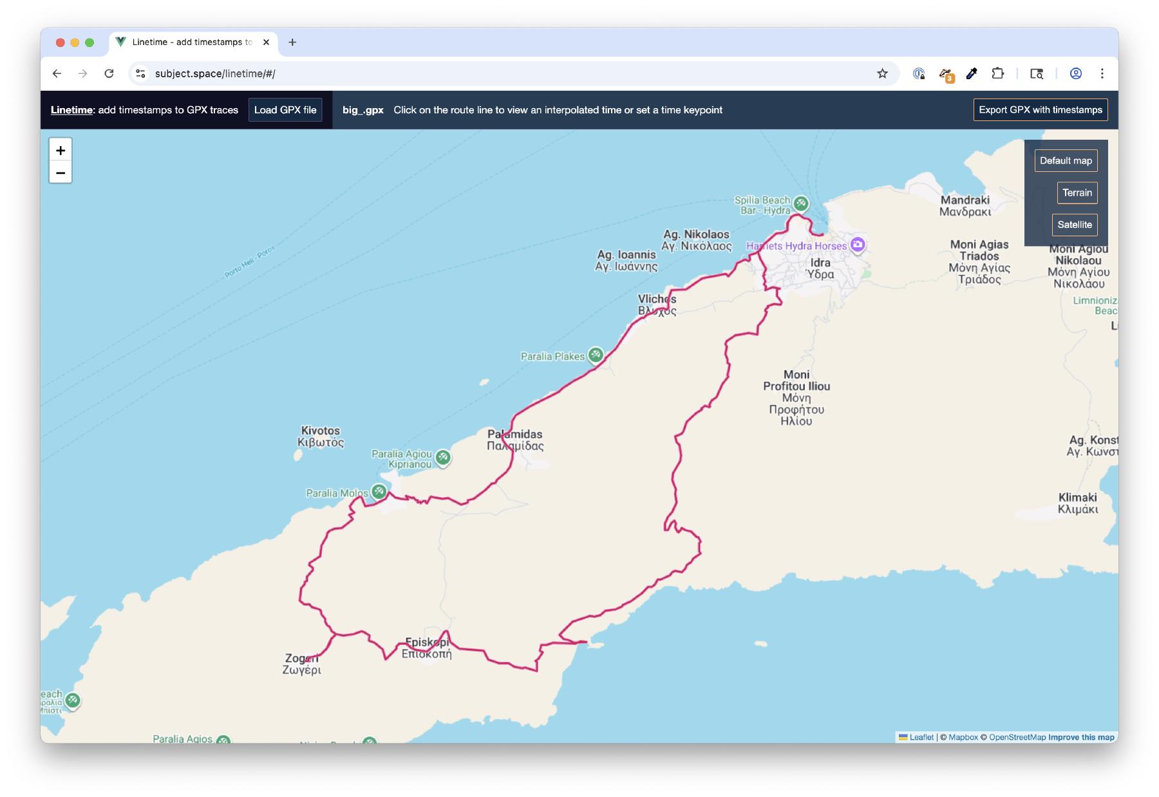Switch to Satellite map layer
Screen dimensions: 1159x797
click(1074, 225)
